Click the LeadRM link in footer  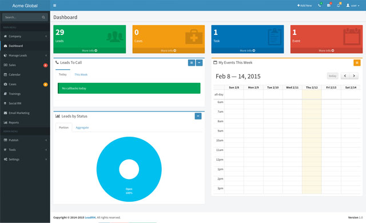click(x=90, y=217)
